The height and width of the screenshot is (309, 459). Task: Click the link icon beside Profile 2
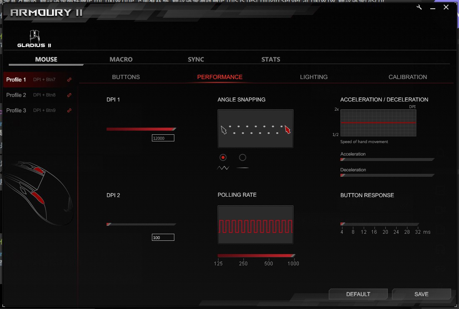tap(69, 95)
